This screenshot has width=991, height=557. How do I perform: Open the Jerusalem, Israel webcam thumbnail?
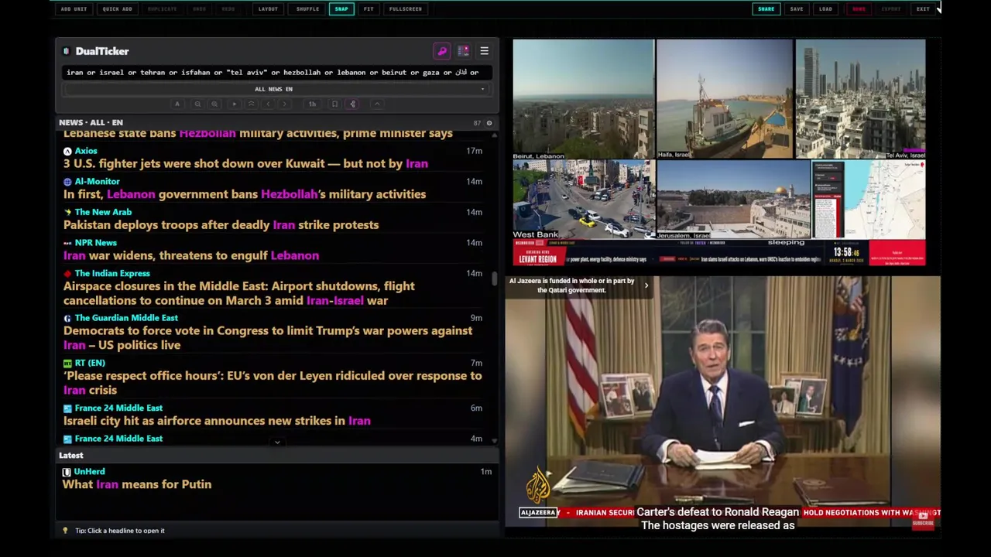click(732, 200)
